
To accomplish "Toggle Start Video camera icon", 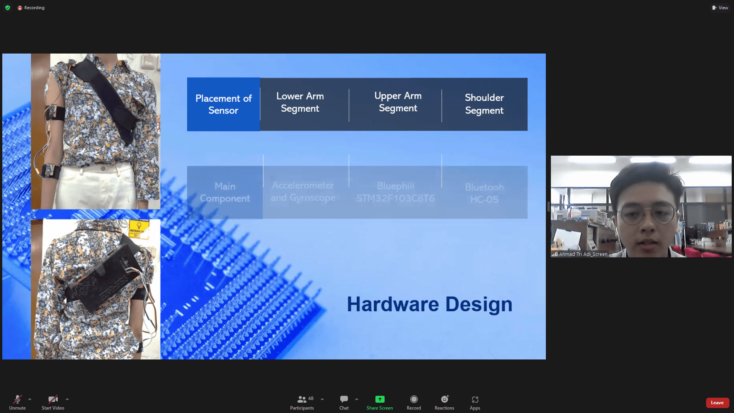I will click(53, 400).
